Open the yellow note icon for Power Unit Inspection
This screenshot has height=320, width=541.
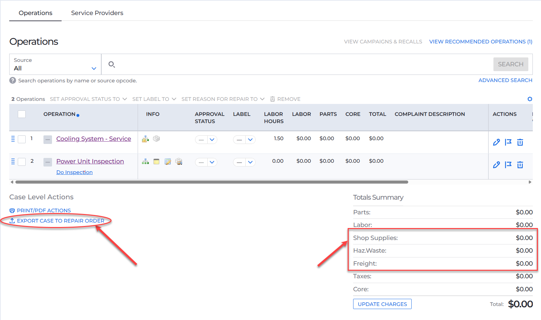pyautogui.click(x=156, y=161)
